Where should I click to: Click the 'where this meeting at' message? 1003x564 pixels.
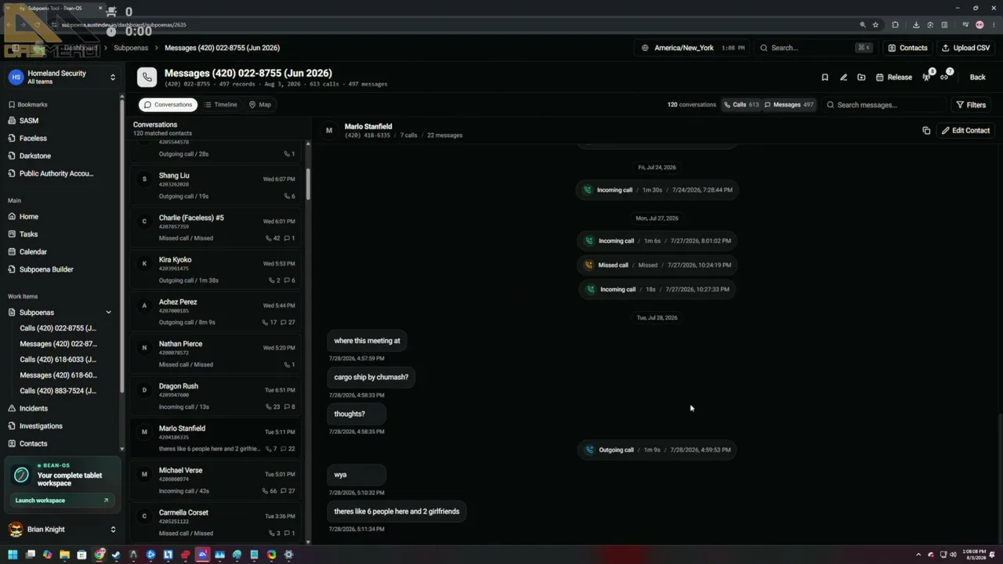point(367,341)
